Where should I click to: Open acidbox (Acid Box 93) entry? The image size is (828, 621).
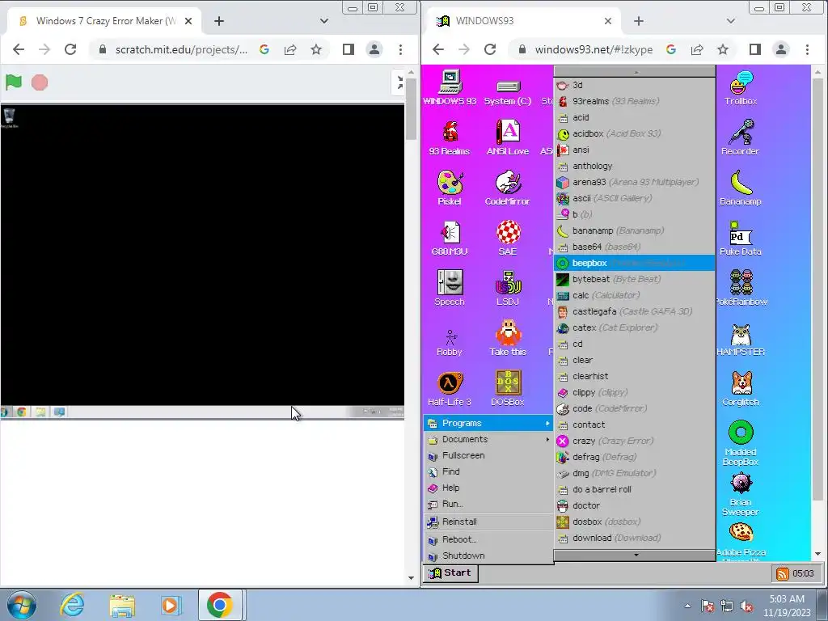point(635,133)
